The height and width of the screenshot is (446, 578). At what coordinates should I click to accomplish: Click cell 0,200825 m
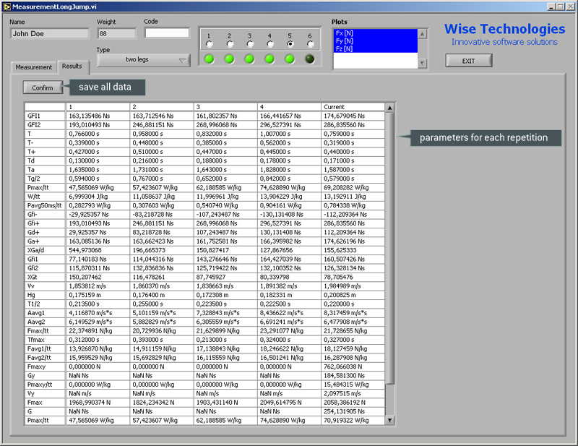pos(353,295)
